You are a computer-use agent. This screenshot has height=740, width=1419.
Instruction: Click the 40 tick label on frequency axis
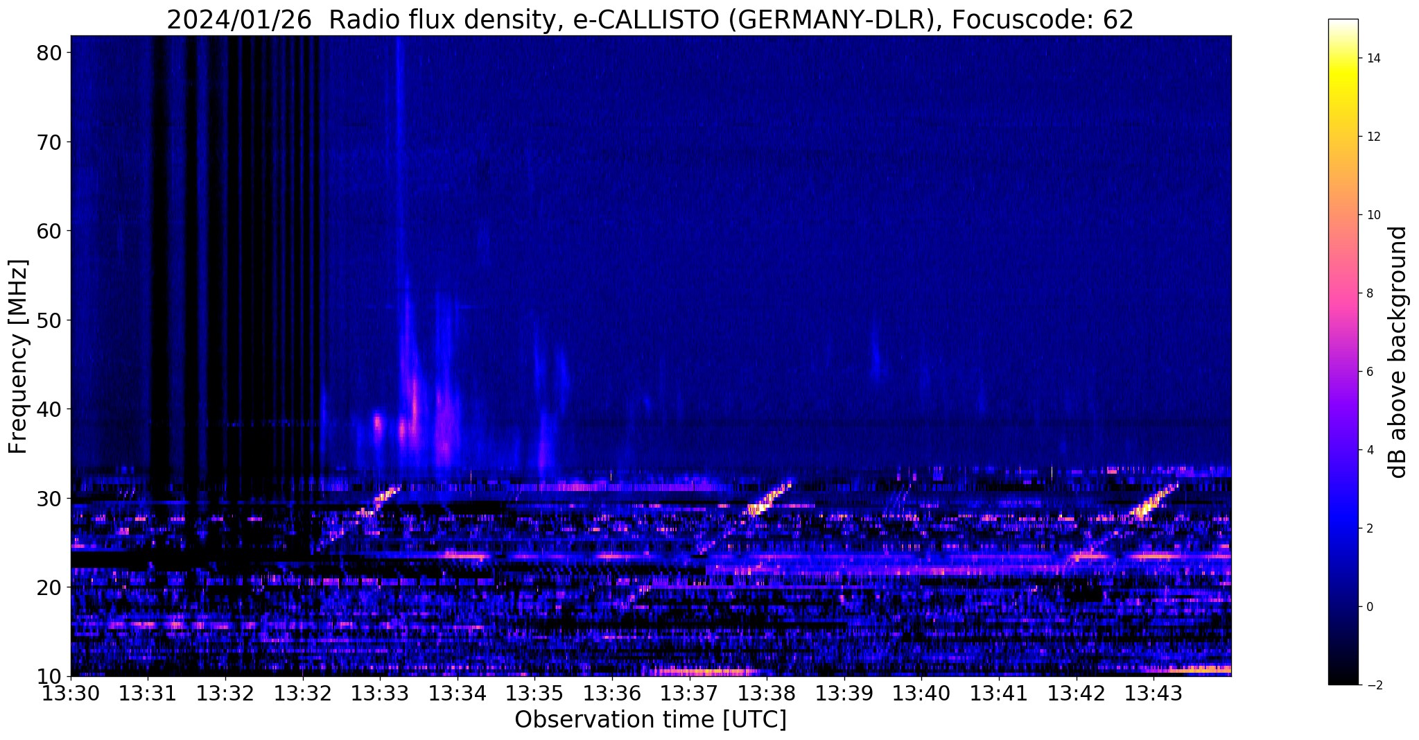[49, 409]
